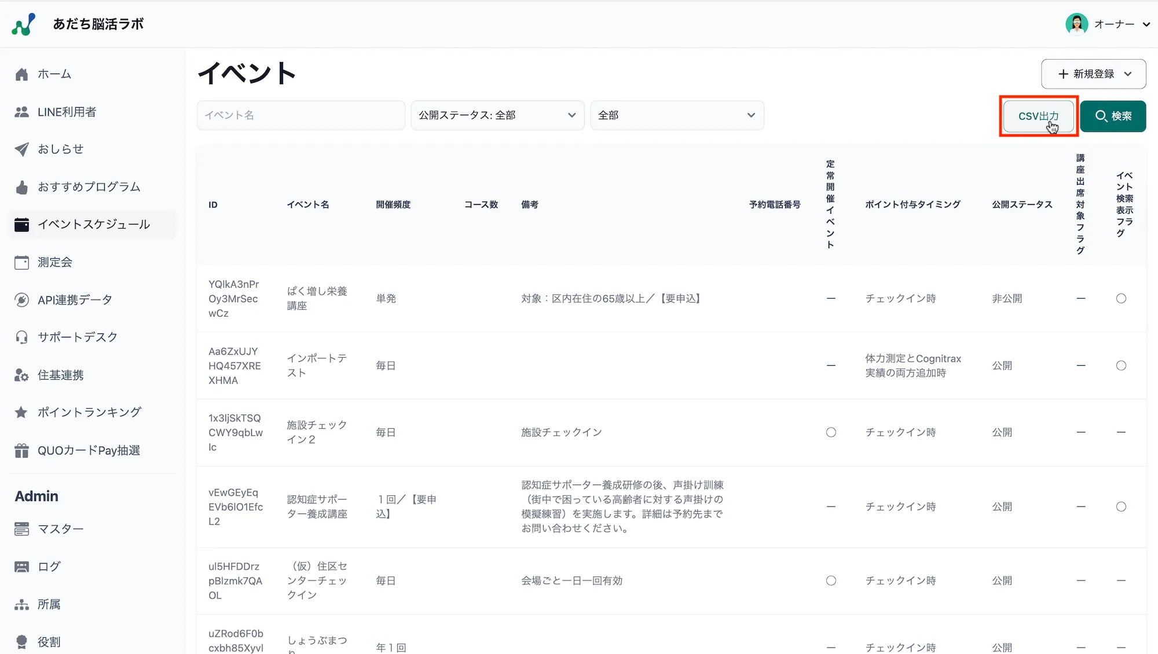Image resolution: width=1158 pixels, height=654 pixels.
Task: Open QUOカードPay抽選 via the gift icon
Action: [x=22, y=450]
